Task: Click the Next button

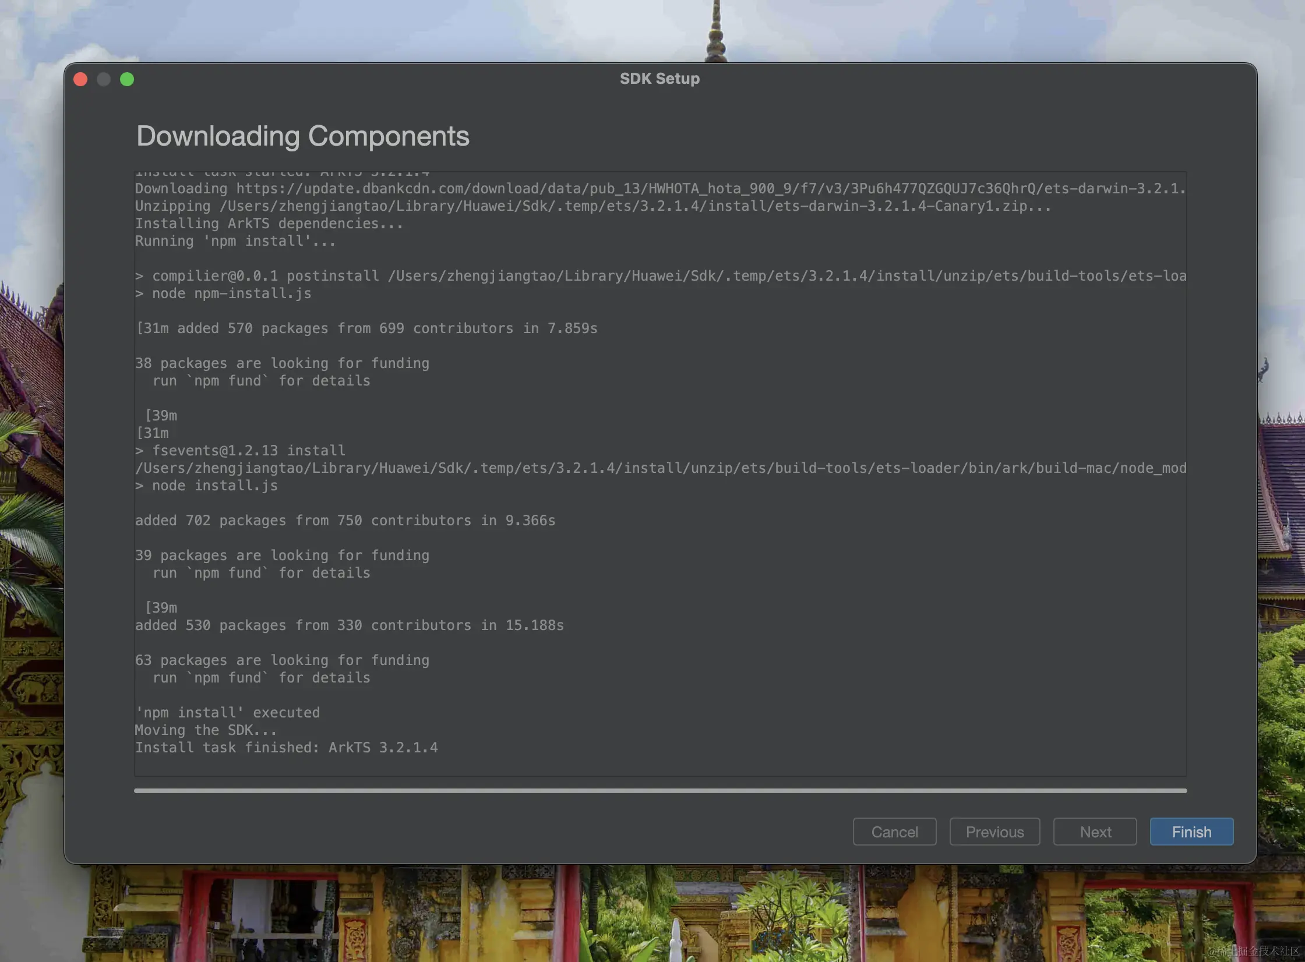Action: [x=1094, y=832]
